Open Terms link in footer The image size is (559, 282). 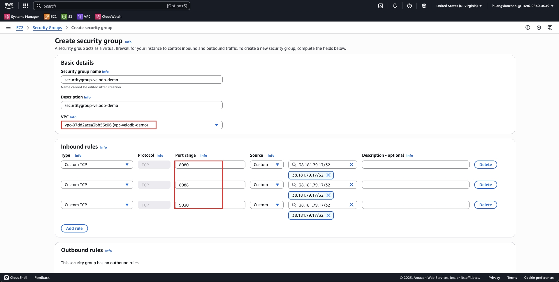(512, 278)
